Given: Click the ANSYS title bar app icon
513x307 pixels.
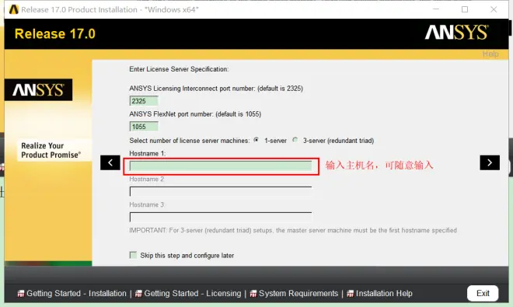Looking at the screenshot, I should [14, 9].
